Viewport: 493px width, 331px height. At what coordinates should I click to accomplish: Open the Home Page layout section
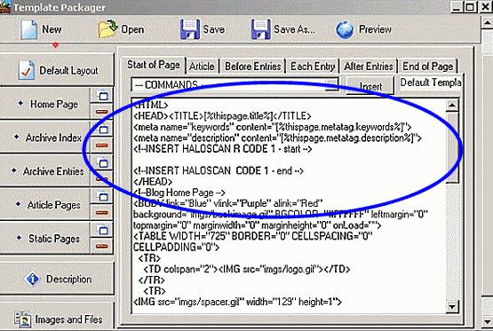click(x=45, y=104)
